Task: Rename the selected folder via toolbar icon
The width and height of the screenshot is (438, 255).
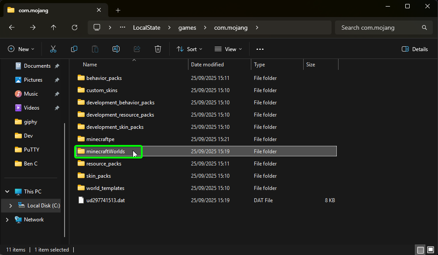Action: click(x=116, y=49)
